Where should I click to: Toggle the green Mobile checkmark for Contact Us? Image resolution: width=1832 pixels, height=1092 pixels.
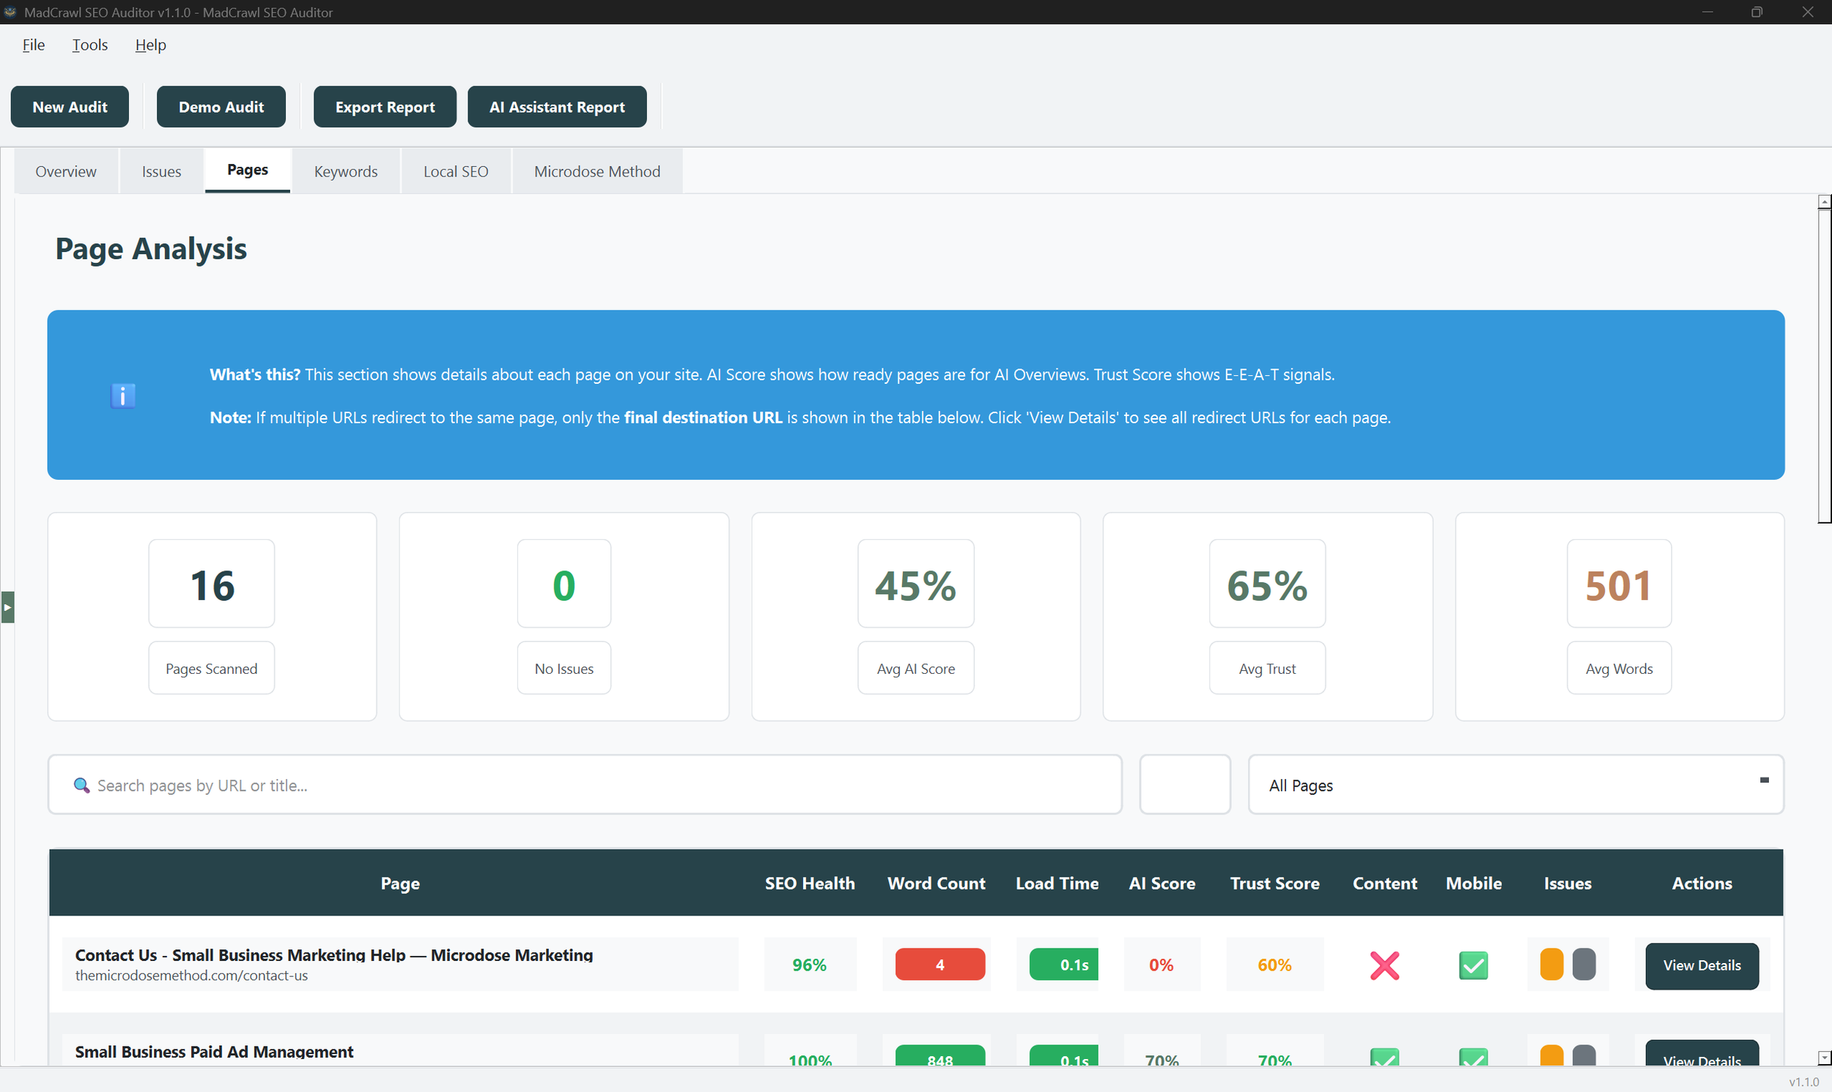click(x=1473, y=965)
